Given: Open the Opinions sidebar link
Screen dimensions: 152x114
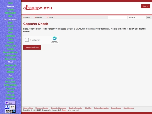Looking at the screenshot, I should pyautogui.click(x=10, y=72).
